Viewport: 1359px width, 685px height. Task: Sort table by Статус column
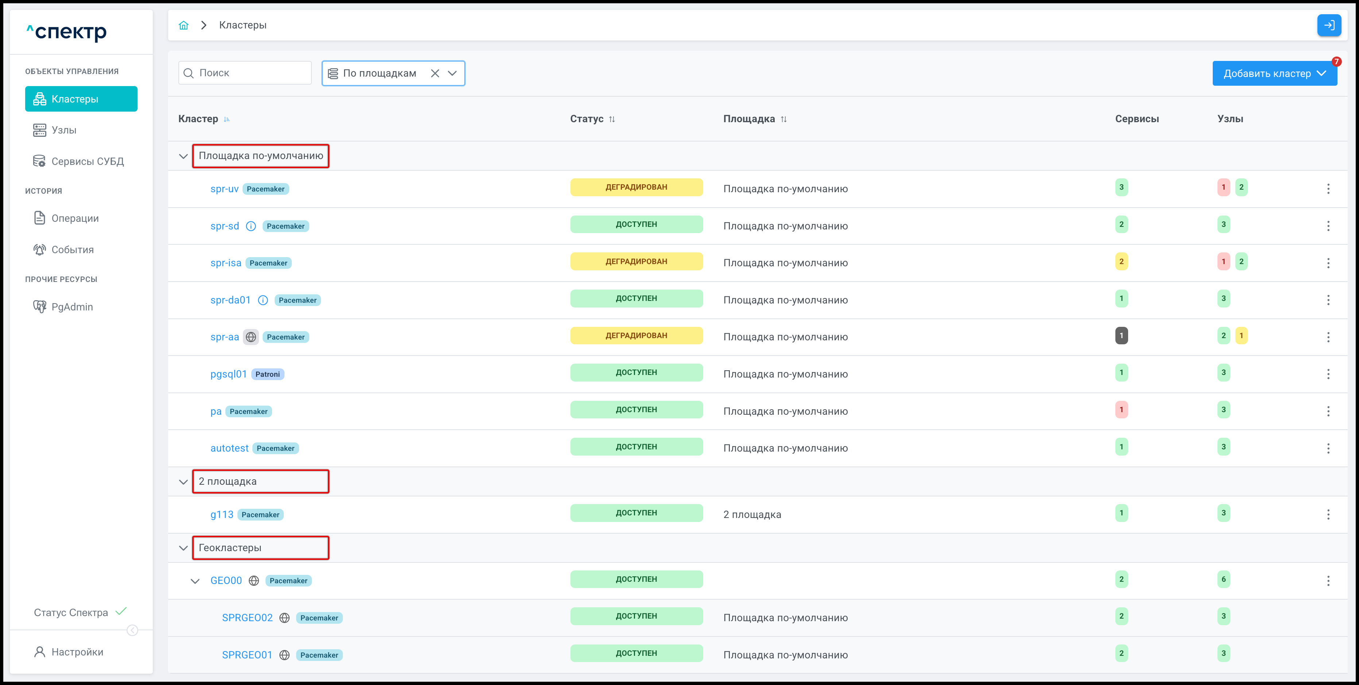point(611,119)
